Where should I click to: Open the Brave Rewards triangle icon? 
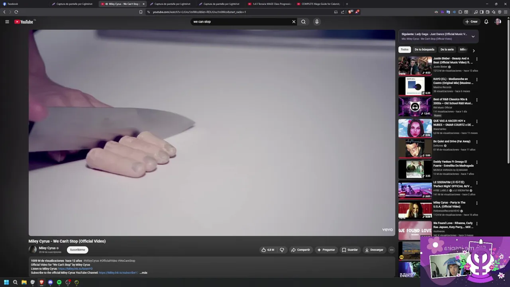(x=357, y=12)
